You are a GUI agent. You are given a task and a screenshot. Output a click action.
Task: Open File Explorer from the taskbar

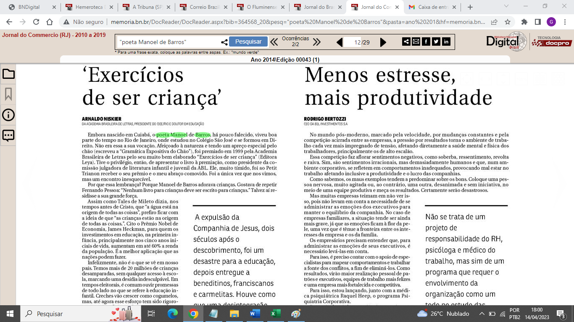point(234,314)
